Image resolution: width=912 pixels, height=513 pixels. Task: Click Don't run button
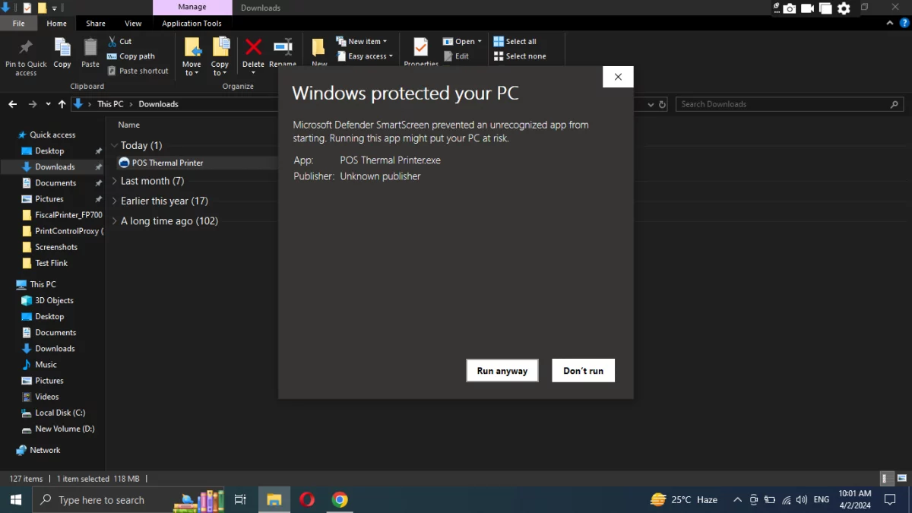583,371
